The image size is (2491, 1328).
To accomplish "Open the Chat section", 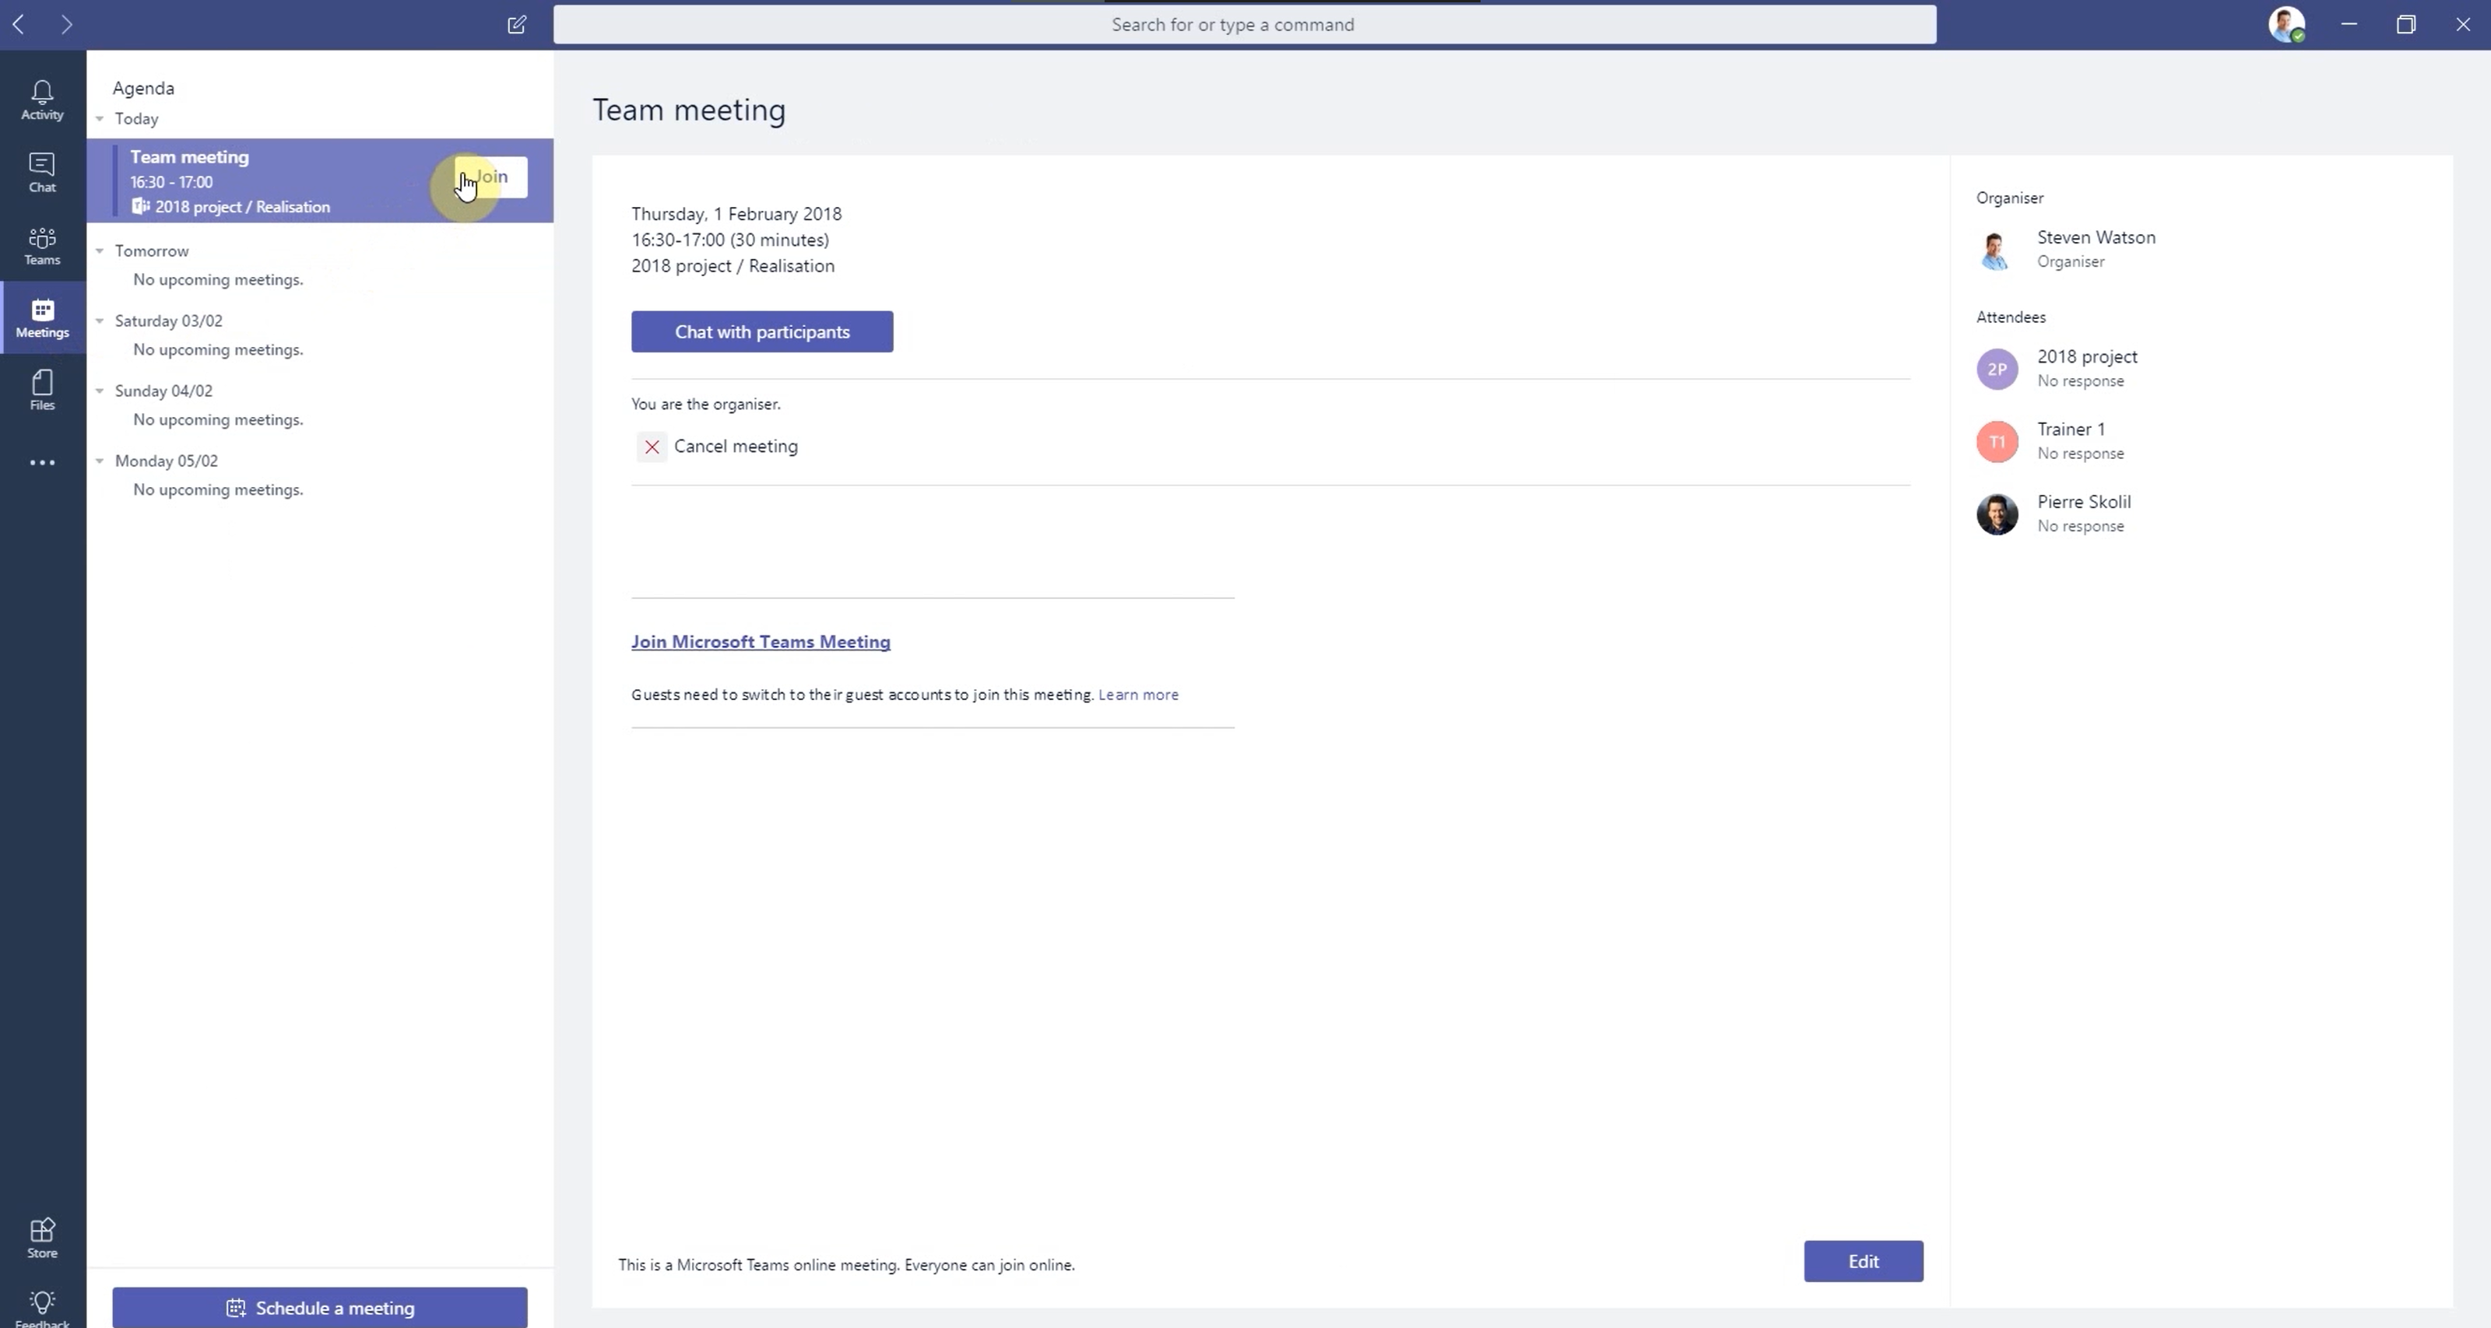I will coord(43,173).
